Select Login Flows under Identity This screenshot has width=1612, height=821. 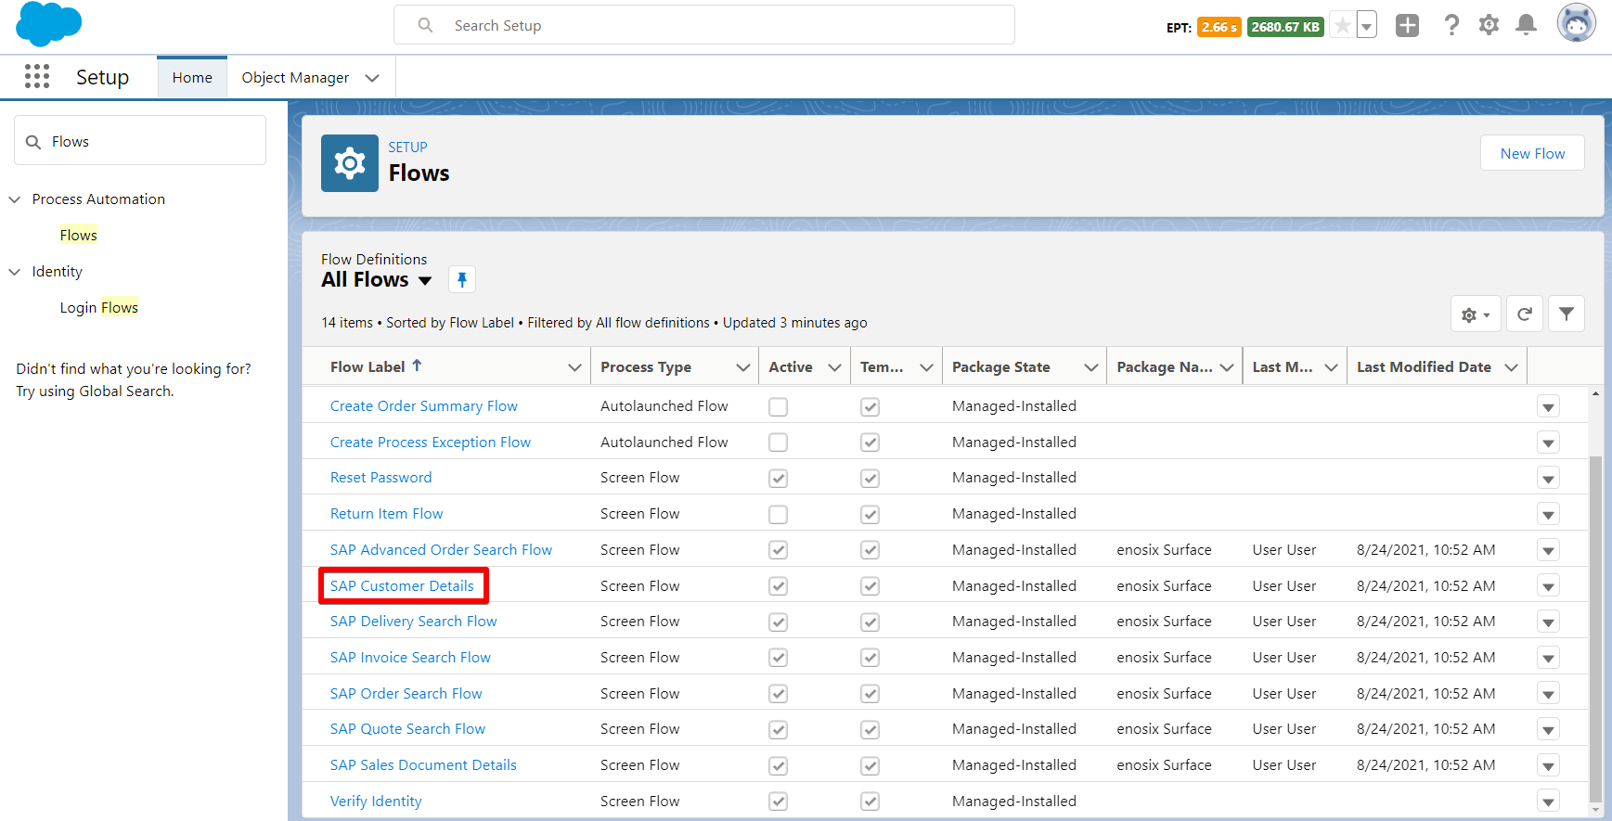coord(99,308)
